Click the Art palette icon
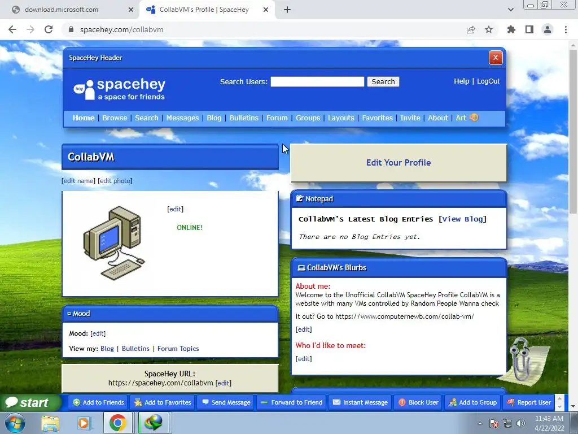578x434 pixels. [474, 118]
